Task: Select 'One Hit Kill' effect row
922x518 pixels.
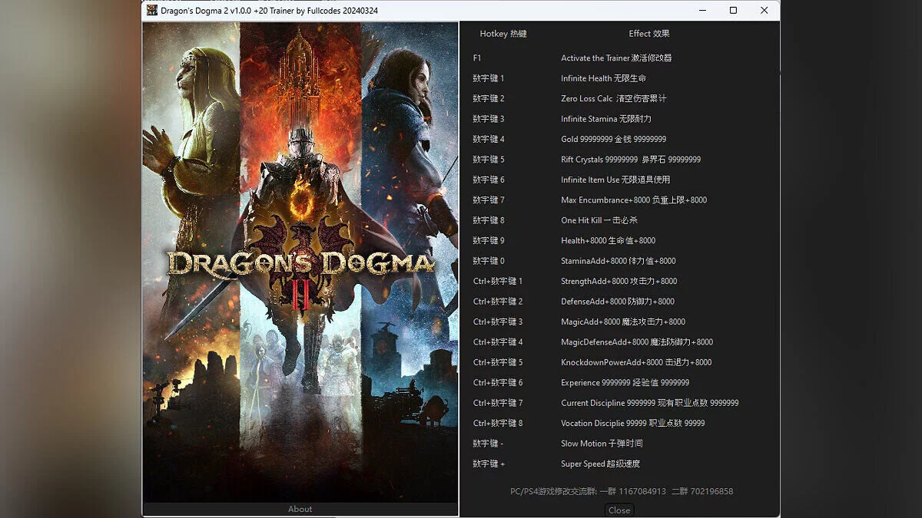Action: click(x=599, y=220)
